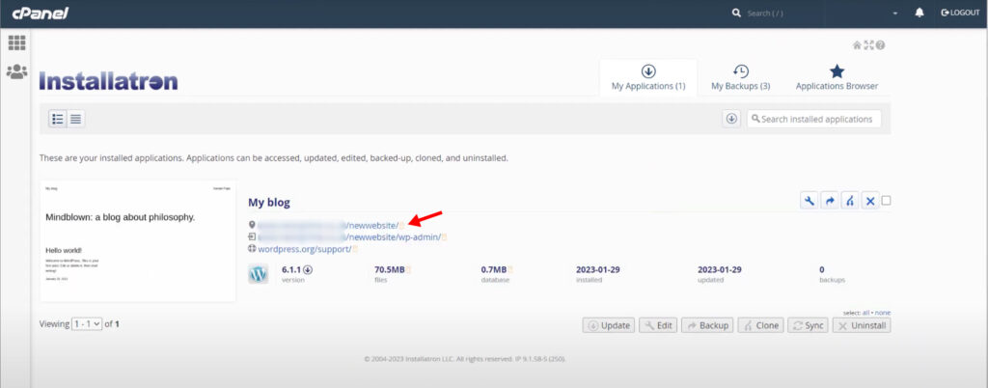
Task: Click the My blog site thumbnail
Action: (x=138, y=241)
